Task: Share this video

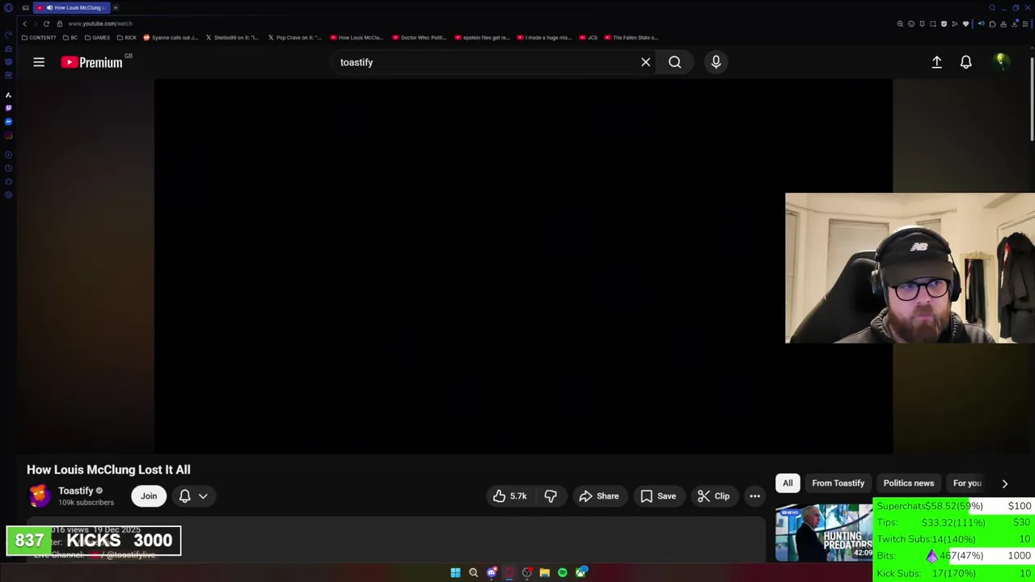Action: [599, 496]
